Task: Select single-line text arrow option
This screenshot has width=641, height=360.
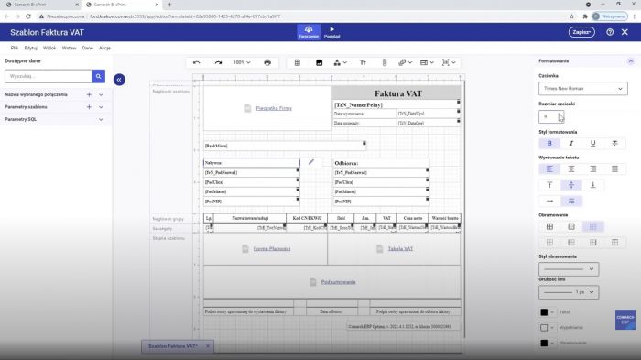Action: coord(549,201)
